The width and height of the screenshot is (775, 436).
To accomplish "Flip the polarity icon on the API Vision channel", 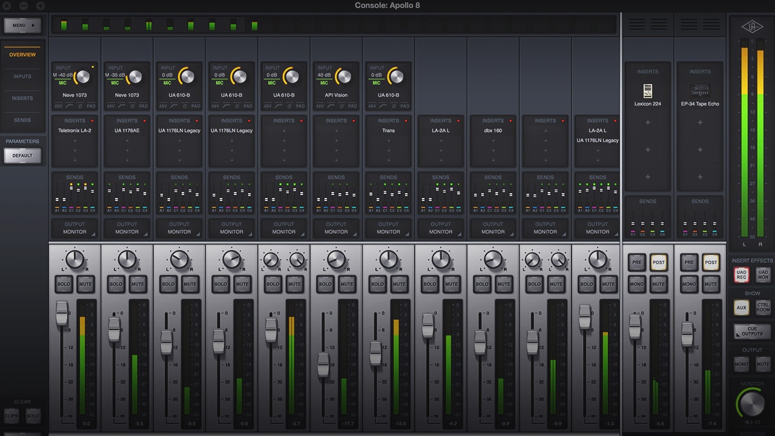I will click(341, 106).
